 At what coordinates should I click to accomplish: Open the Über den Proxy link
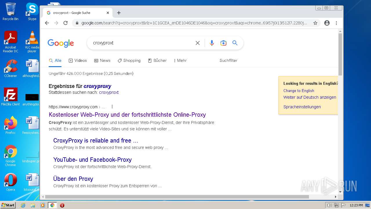[x=73, y=179]
